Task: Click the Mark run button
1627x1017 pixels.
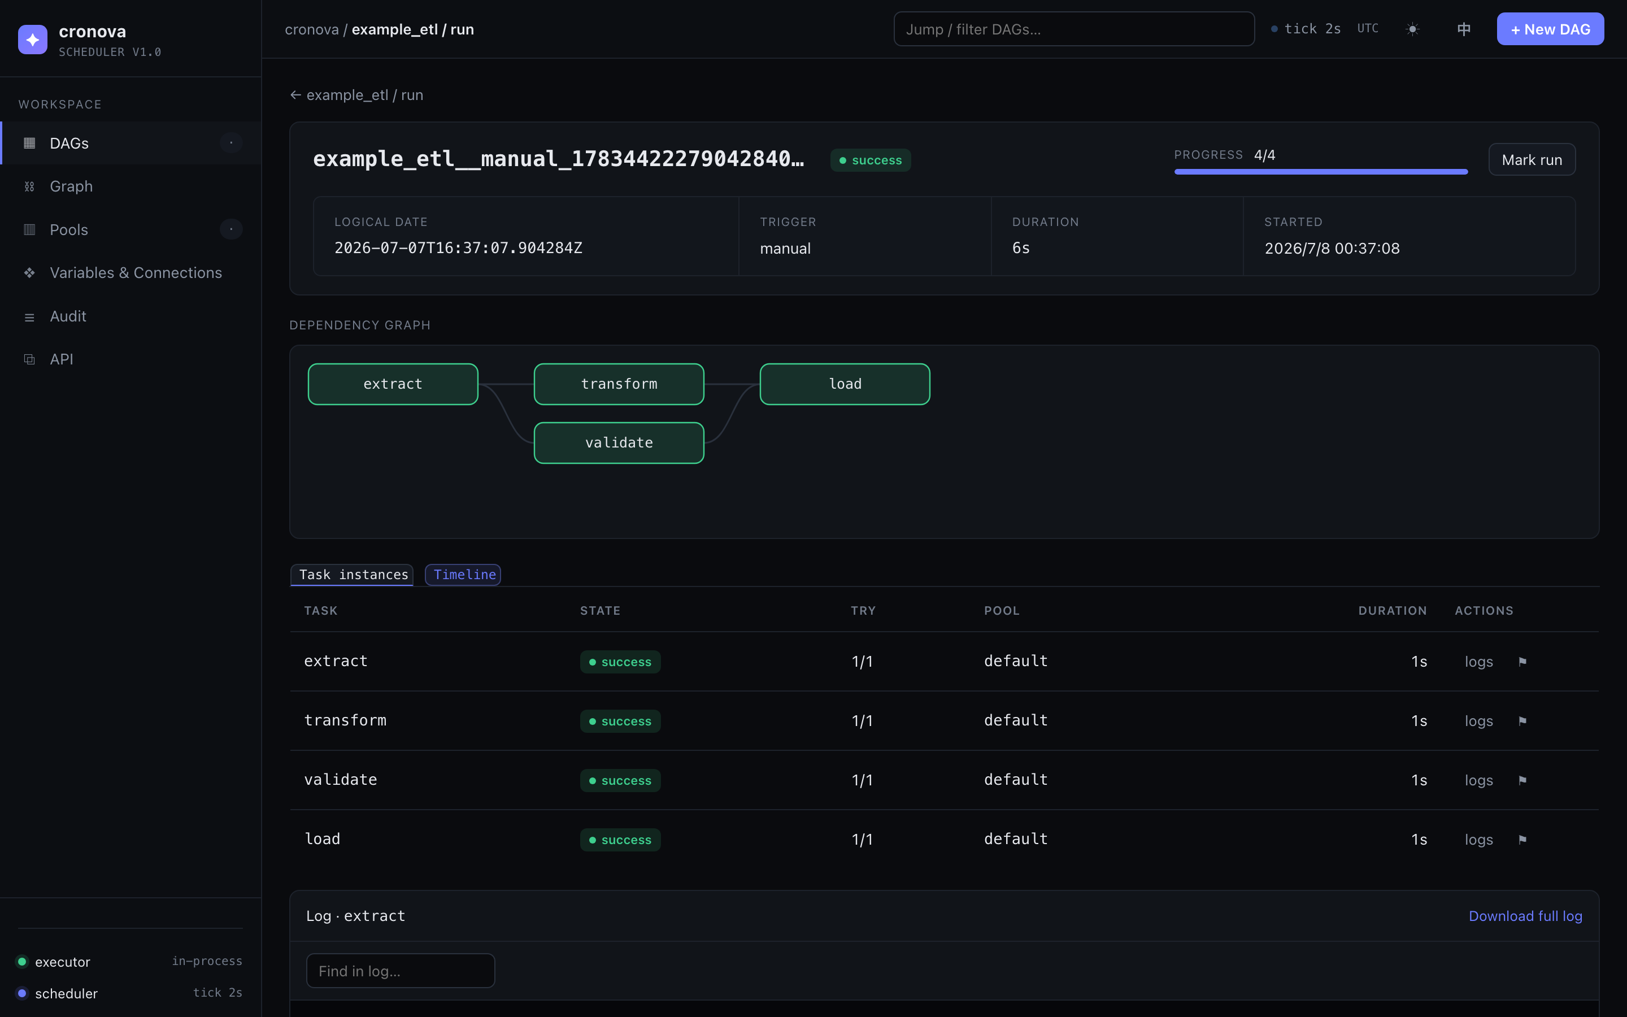Action: click(1532, 159)
